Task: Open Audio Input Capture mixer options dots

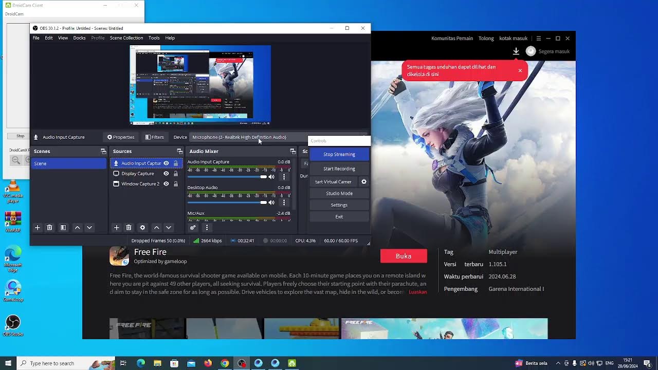Action: pos(284,177)
